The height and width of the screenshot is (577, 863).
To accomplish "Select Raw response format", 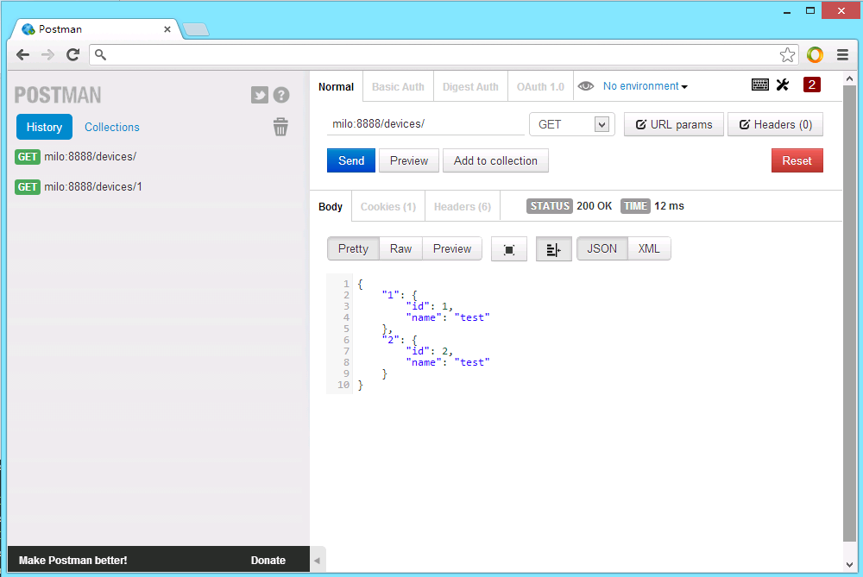I will (400, 248).
